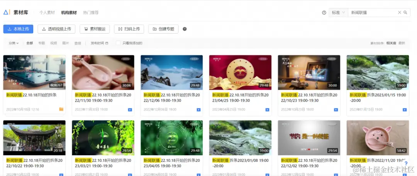This screenshot has width=417, height=176.
Task: Click title 新闻联播 拆条2023/01/15 19:00-20:00
Action: click(377, 98)
